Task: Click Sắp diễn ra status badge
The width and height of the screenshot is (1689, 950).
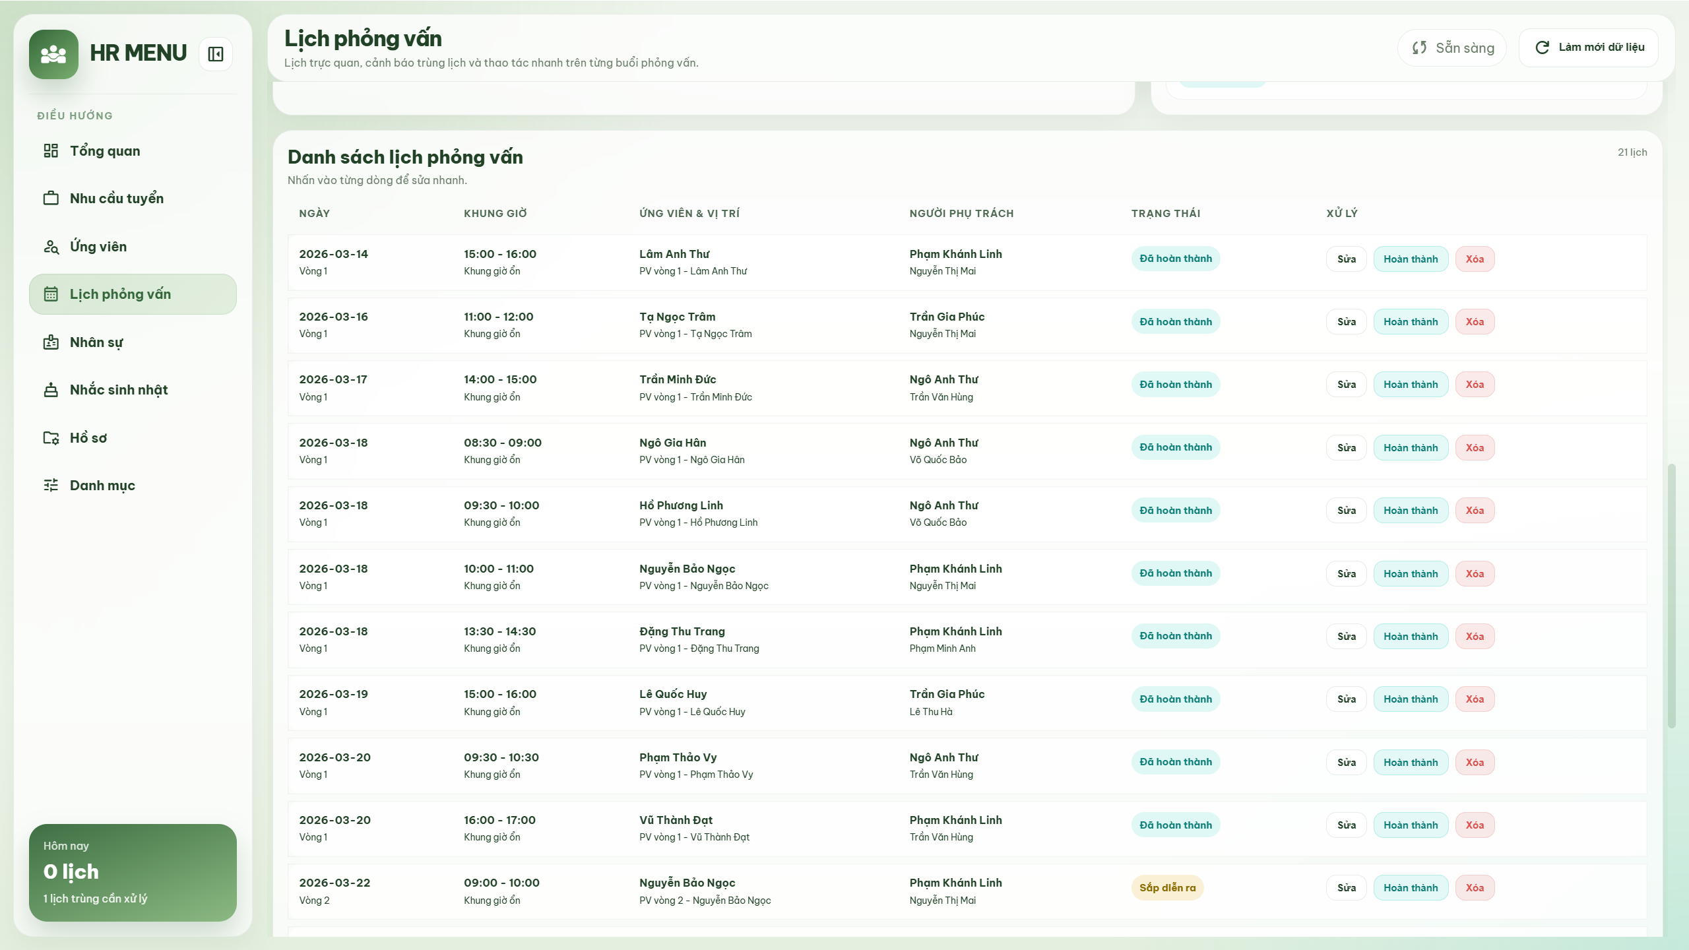Action: (1166, 888)
